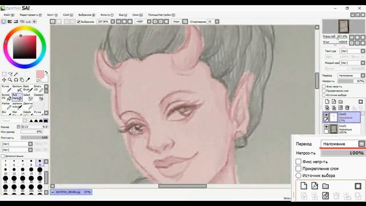The width and height of the screenshot is (366, 206).
Task: Adjust the Плотность density slider
Action: [34, 137]
